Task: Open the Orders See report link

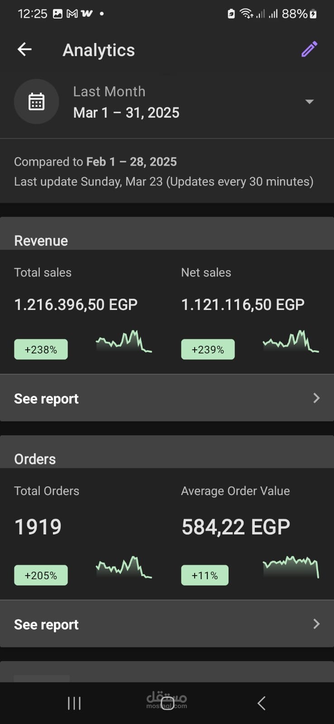Action: click(x=46, y=624)
